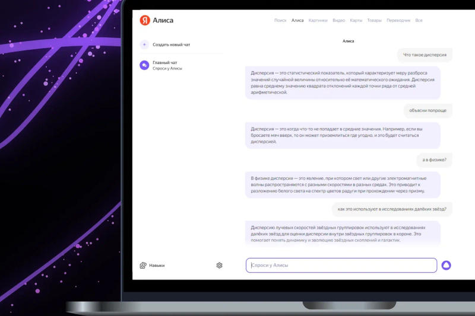Expand the Все services menu

[419, 21]
